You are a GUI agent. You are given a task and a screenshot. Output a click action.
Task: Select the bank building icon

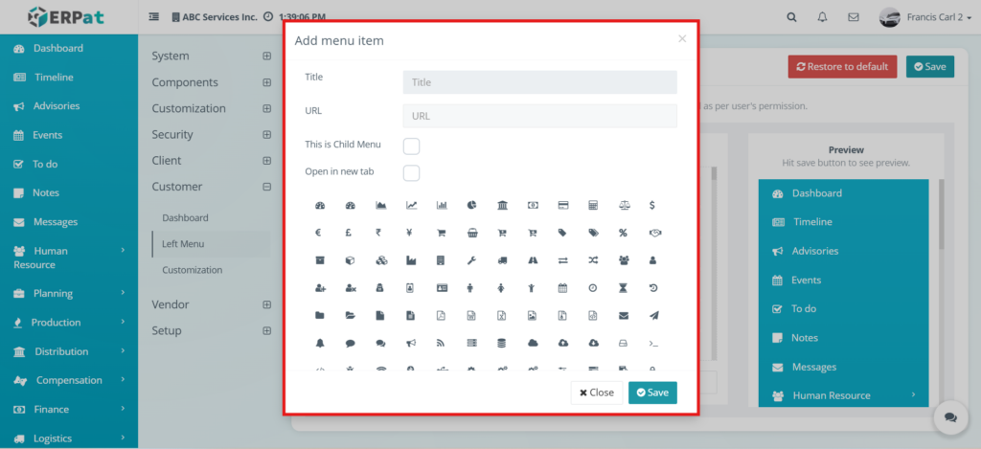[503, 205]
